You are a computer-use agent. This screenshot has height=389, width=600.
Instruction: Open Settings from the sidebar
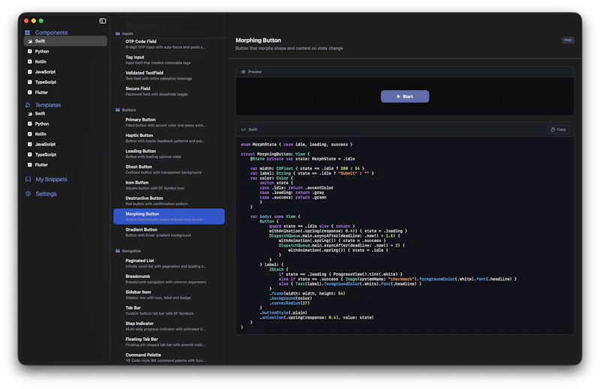pos(46,193)
